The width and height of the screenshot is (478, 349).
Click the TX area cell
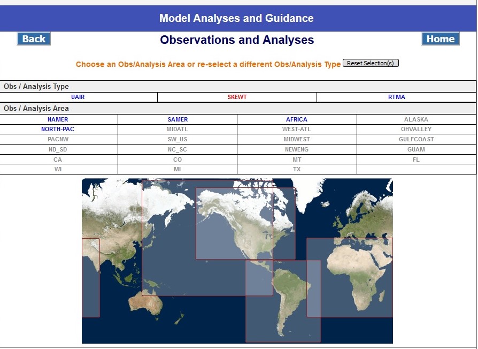pos(297,169)
